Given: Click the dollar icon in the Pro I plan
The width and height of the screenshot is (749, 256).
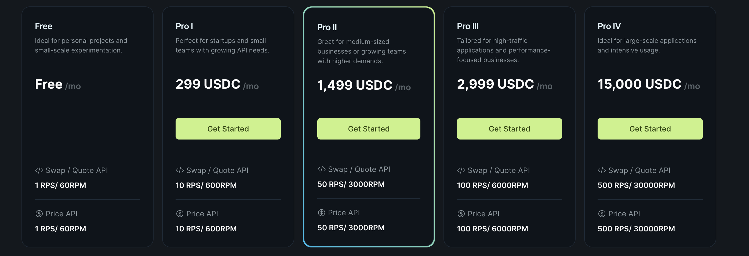Looking at the screenshot, I should pos(180,214).
